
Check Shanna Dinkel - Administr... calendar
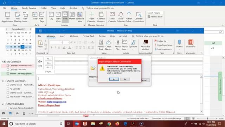(8, 85)
